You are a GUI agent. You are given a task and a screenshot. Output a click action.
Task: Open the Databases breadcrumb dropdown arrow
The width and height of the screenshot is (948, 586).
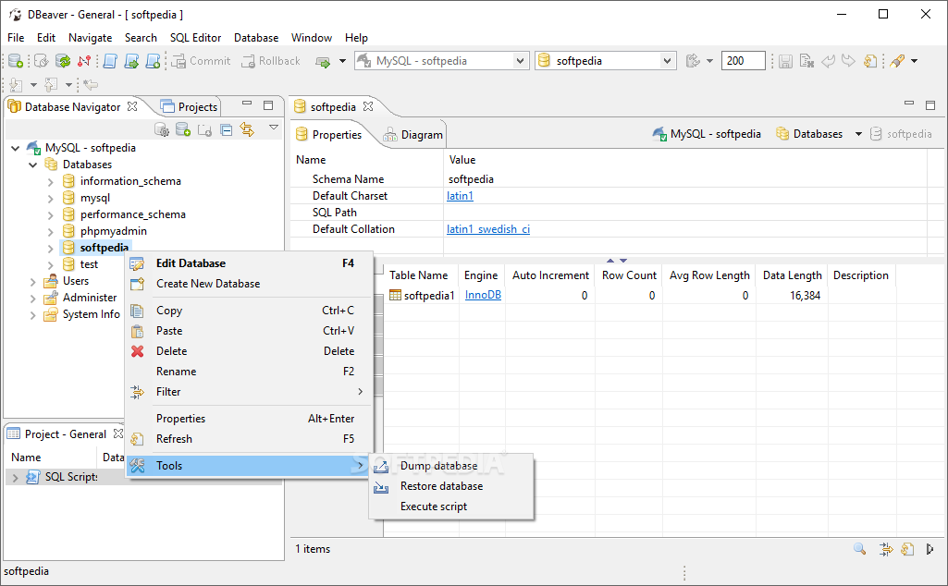858,134
